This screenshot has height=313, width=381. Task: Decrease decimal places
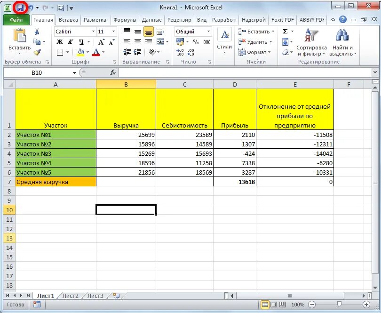pos(190,52)
